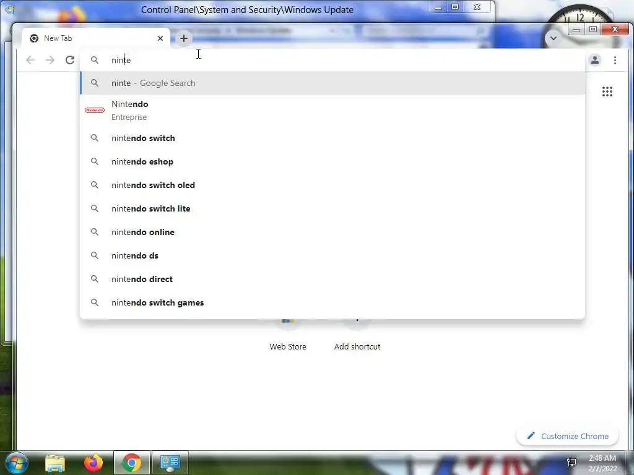The width and height of the screenshot is (634, 475).
Task: Choose the 'nintendo switch' suggestion
Action: point(332,138)
